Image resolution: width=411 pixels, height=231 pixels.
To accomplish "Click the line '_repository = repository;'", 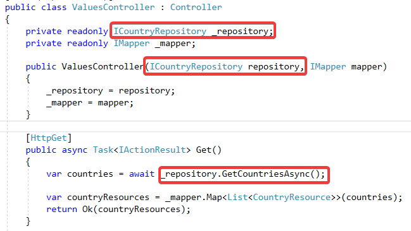I will (x=111, y=91).
